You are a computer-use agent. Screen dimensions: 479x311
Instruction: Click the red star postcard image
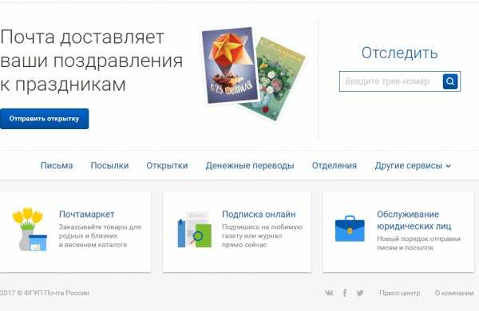pos(230,65)
